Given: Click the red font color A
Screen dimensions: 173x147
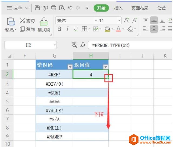Looking at the screenshot, I should 118,29.
